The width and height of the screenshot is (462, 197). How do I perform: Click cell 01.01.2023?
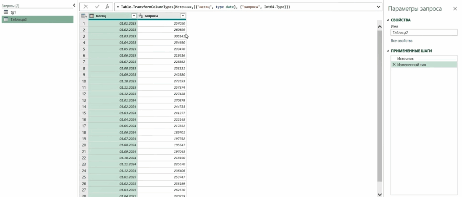(113, 23)
